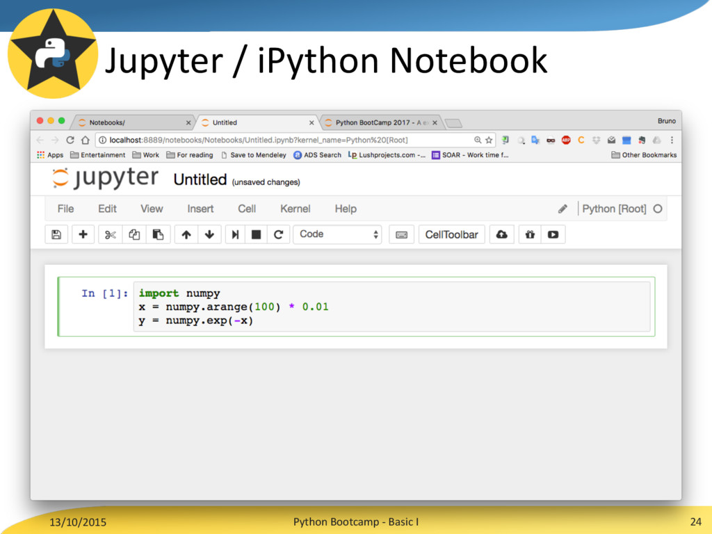Click the (unsaved changes) status text
Screen dimensions: 712x534
[x=266, y=182]
